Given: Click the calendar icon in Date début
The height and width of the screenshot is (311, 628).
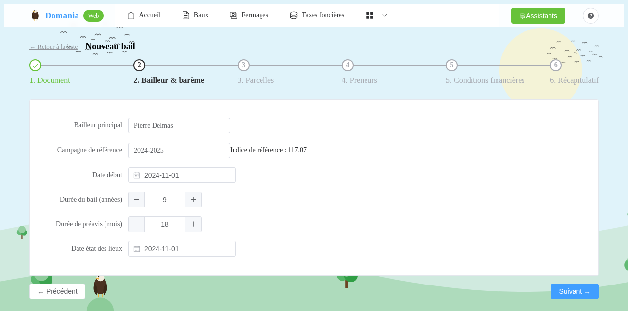Looking at the screenshot, I should (x=137, y=175).
